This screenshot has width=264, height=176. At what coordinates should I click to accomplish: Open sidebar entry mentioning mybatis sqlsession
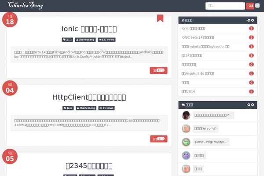click(x=205, y=47)
